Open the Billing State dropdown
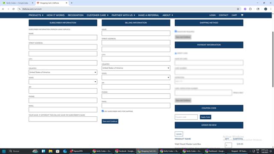Image resolution: width=274 pixels, height=154 pixels. pyautogui.click(x=136, y=77)
